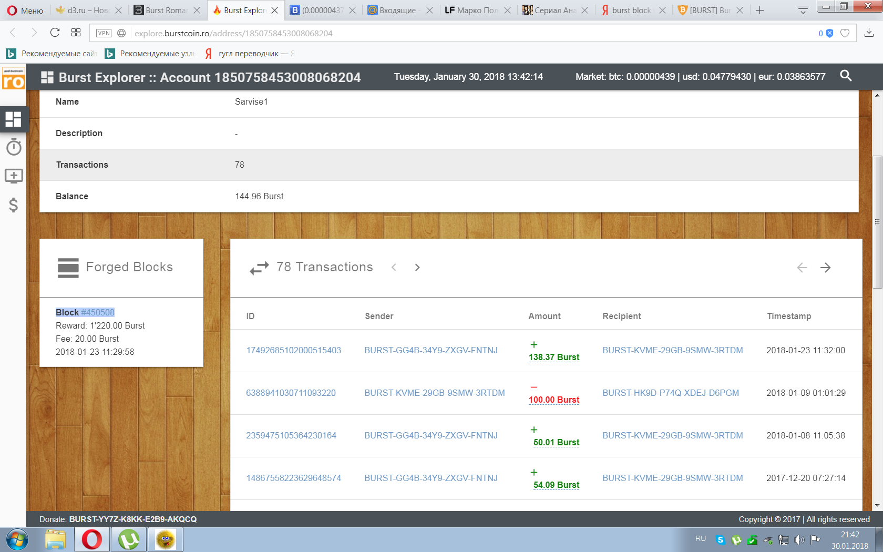
Task: Click the ad blocker shield icon
Action: click(830, 33)
